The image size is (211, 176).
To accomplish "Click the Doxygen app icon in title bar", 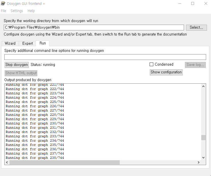I will [3, 3].
